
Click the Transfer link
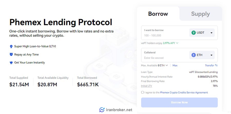[209, 65]
